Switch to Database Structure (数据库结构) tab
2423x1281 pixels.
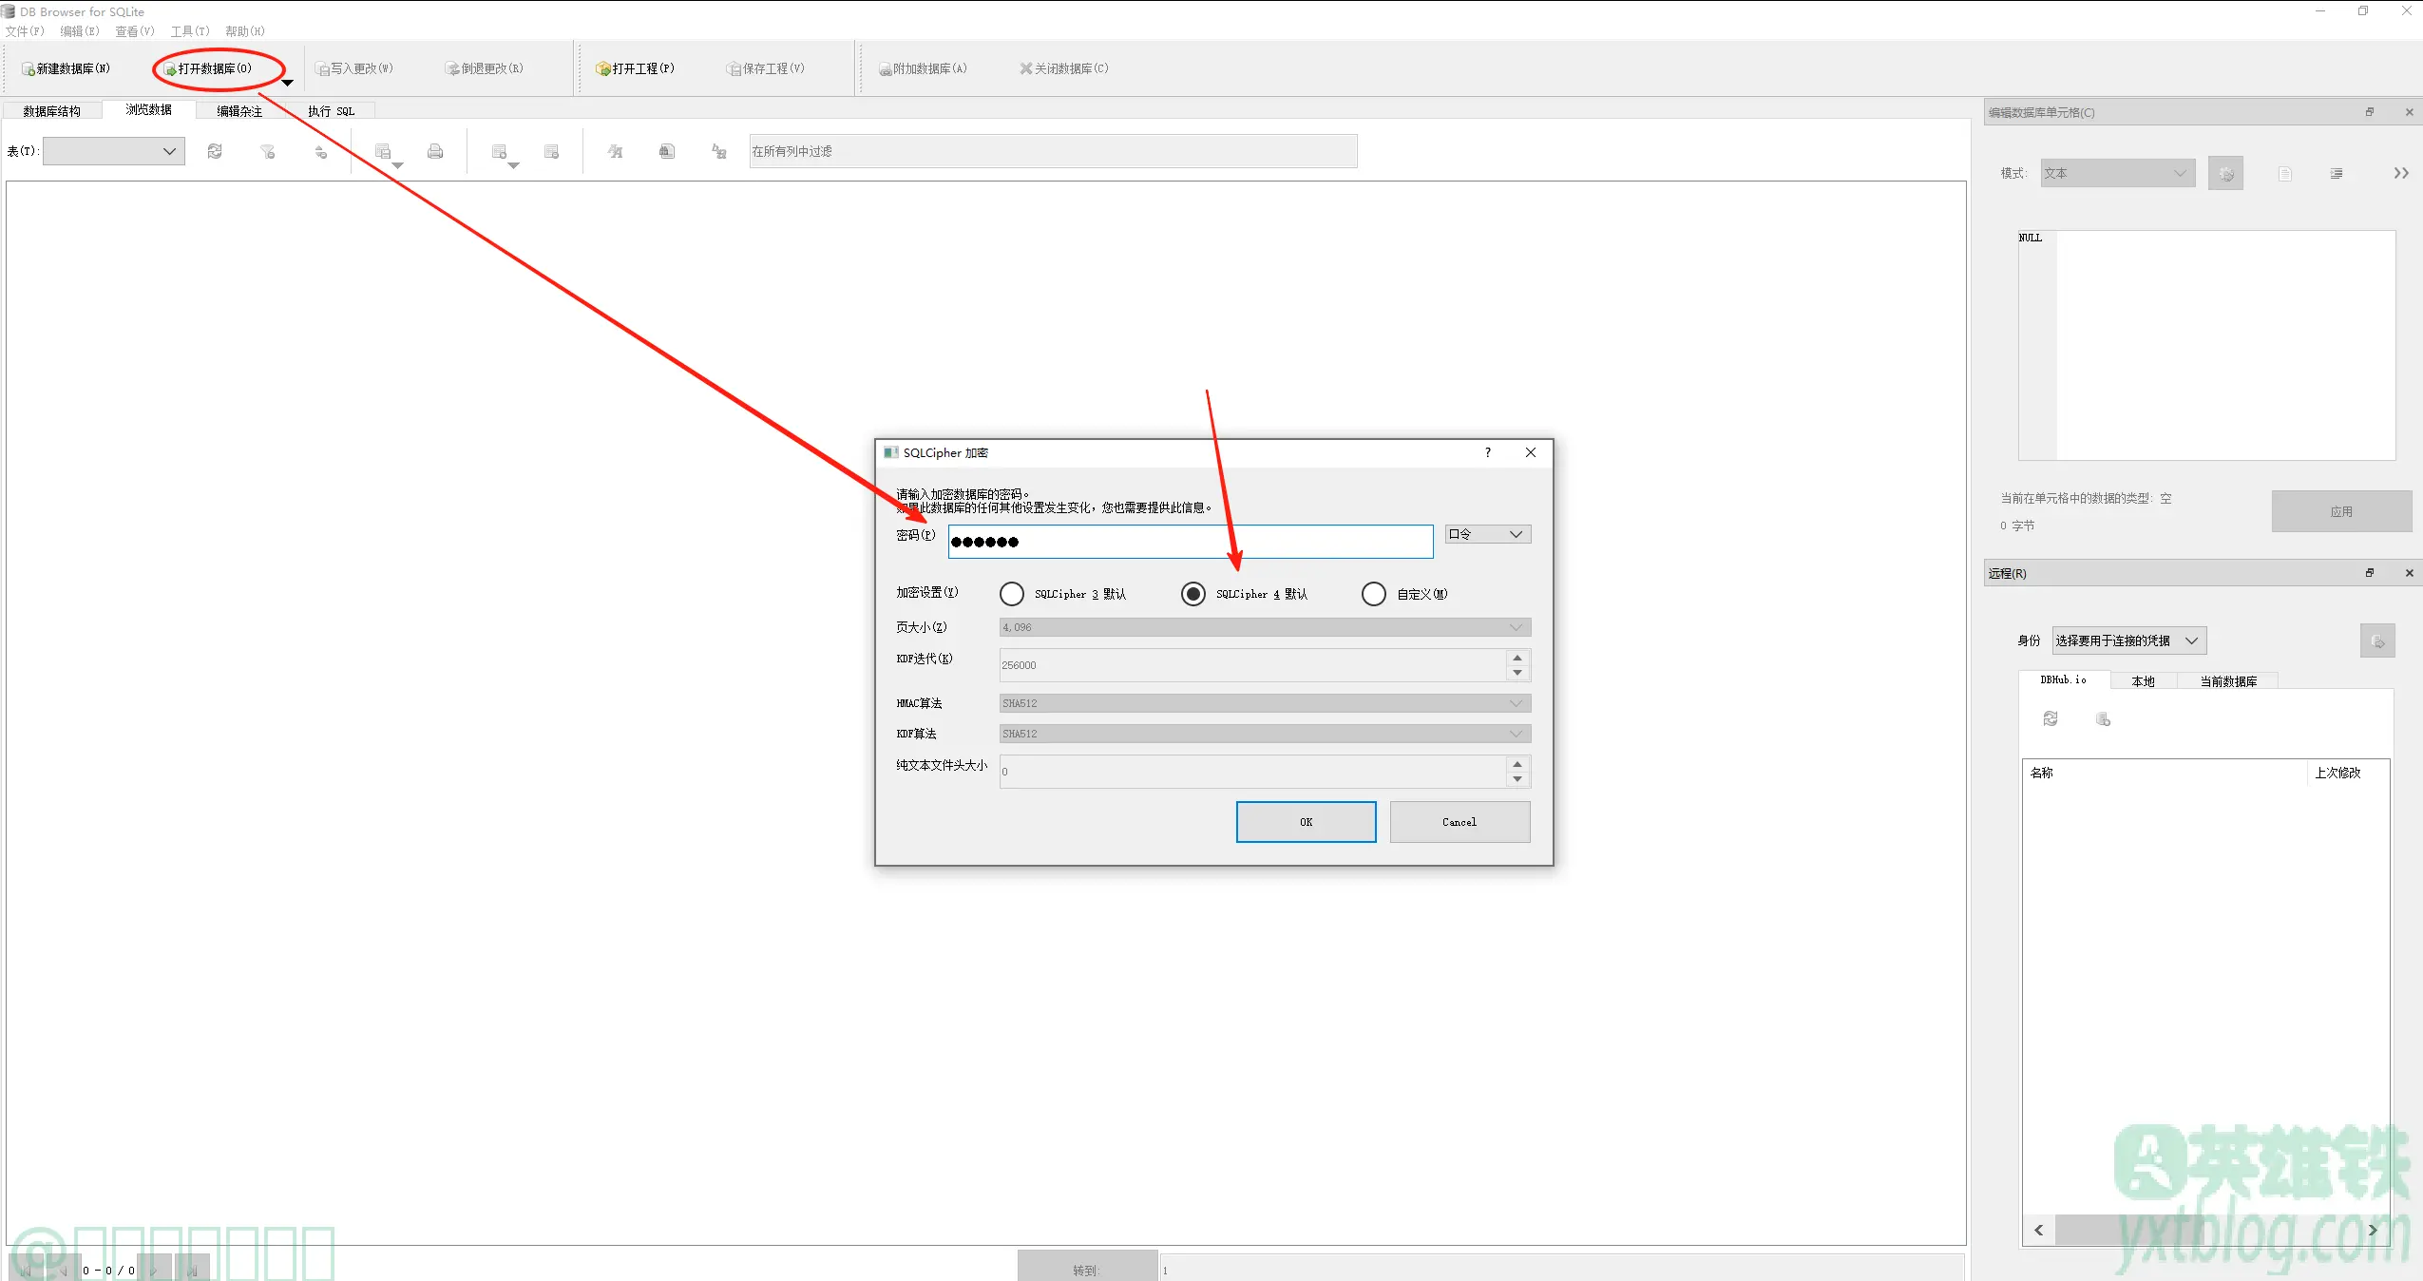point(52,111)
